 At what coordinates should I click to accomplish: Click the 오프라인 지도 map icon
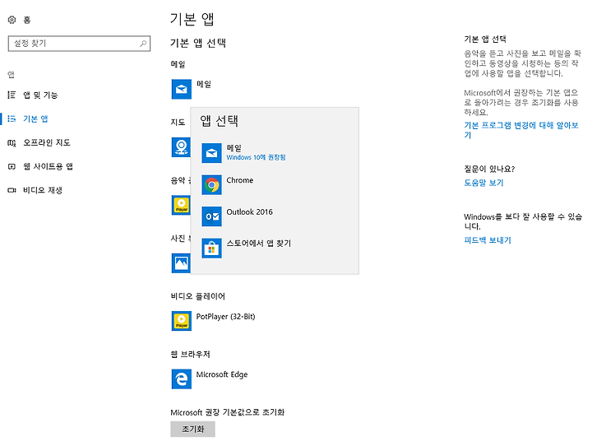12,143
